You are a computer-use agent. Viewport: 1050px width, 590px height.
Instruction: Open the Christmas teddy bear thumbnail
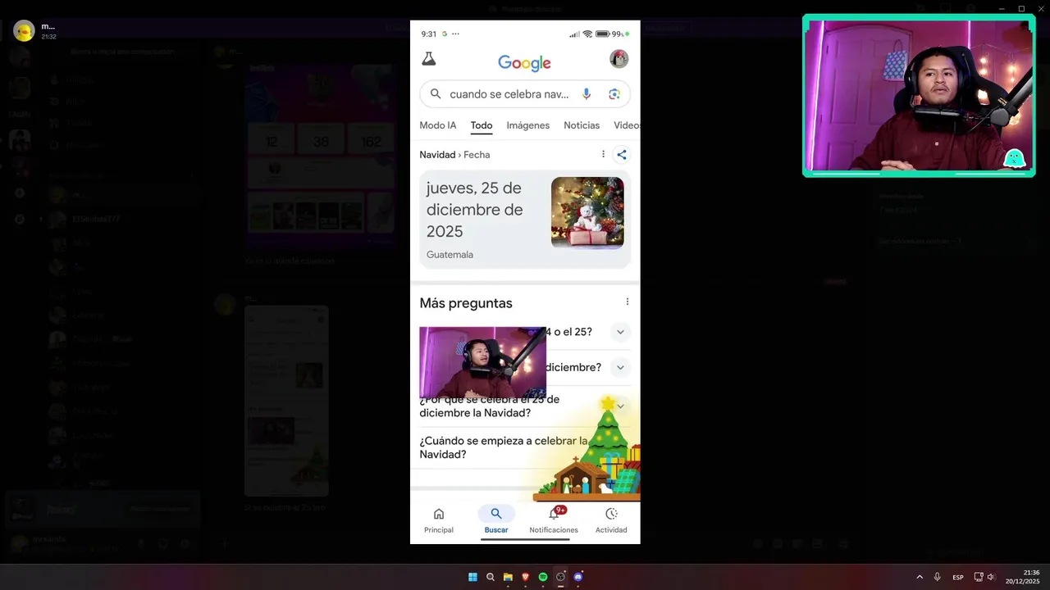[x=587, y=213]
